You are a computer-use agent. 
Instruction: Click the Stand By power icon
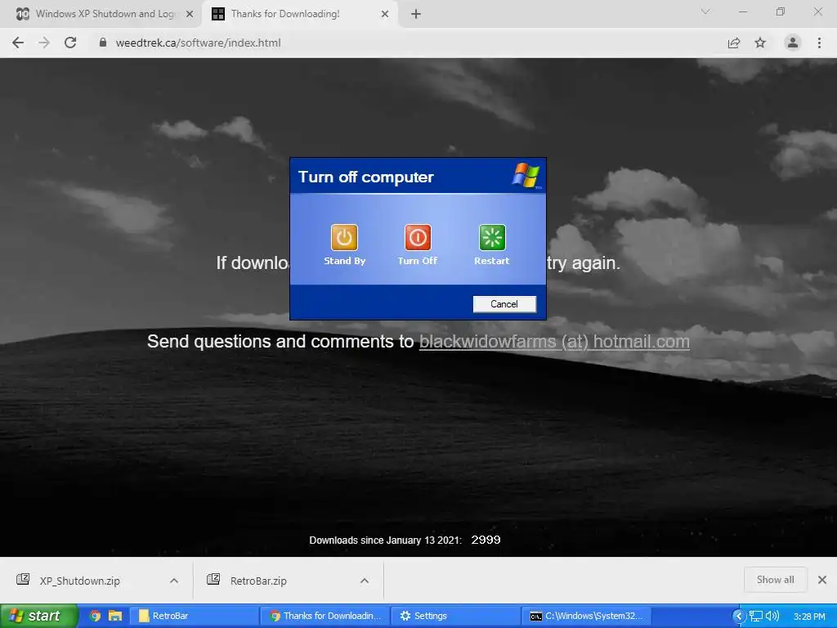(x=344, y=237)
